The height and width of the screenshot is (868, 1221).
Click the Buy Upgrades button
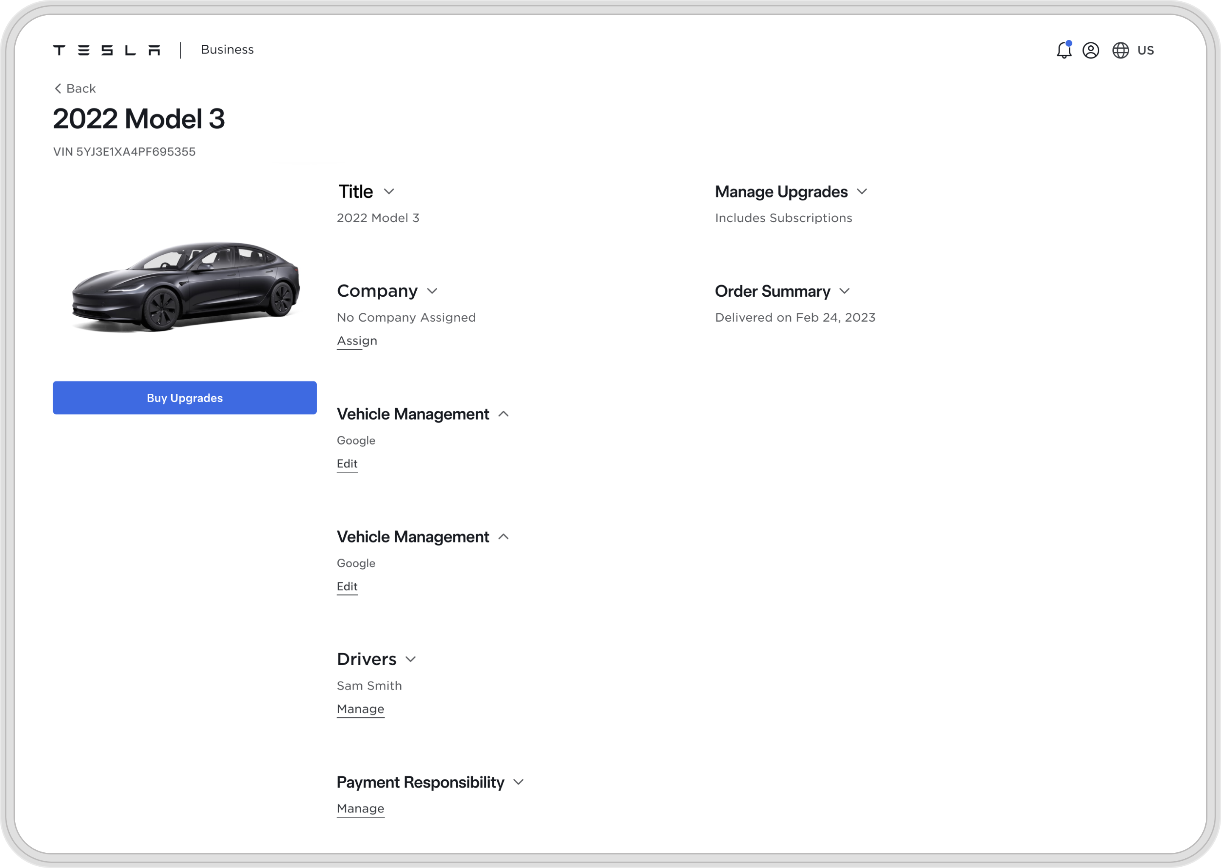(x=184, y=398)
